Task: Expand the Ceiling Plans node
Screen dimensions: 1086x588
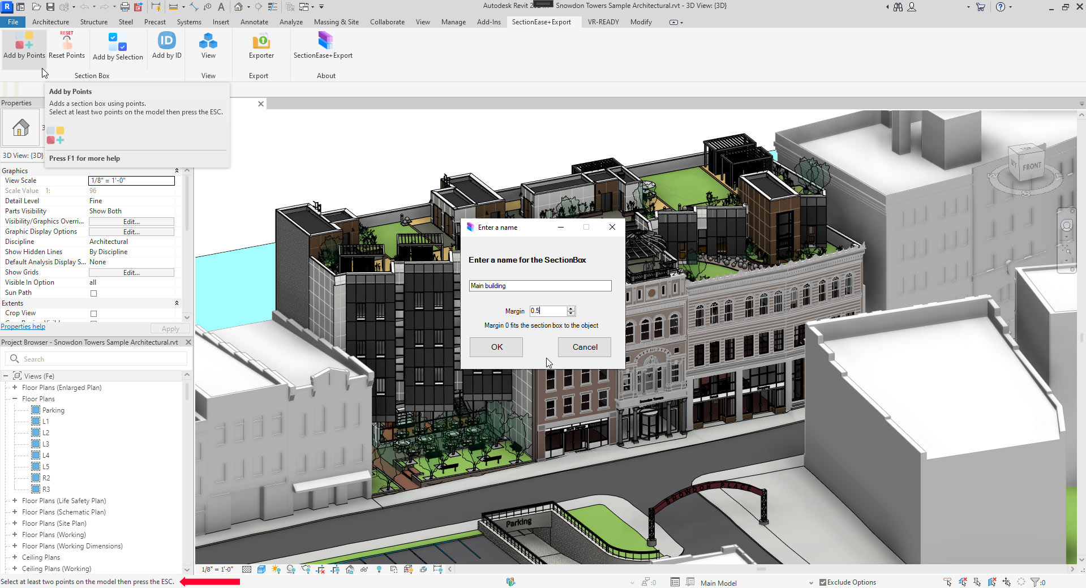Action: click(x=15, y=557)
